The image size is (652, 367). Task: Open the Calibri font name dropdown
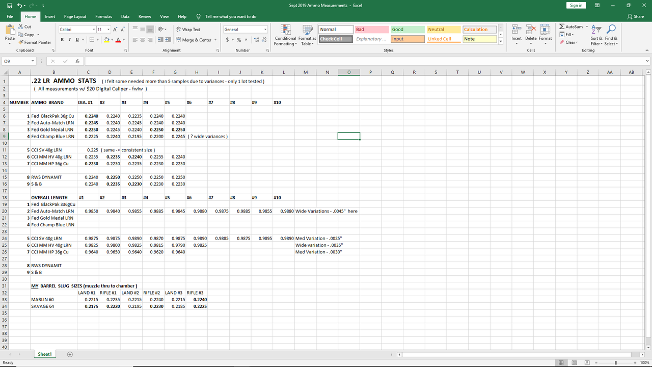(94, 30)
